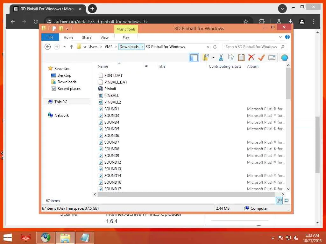
Task: Open Customize Quick Access Toolbar dropdown
Action: coord(67,29)
